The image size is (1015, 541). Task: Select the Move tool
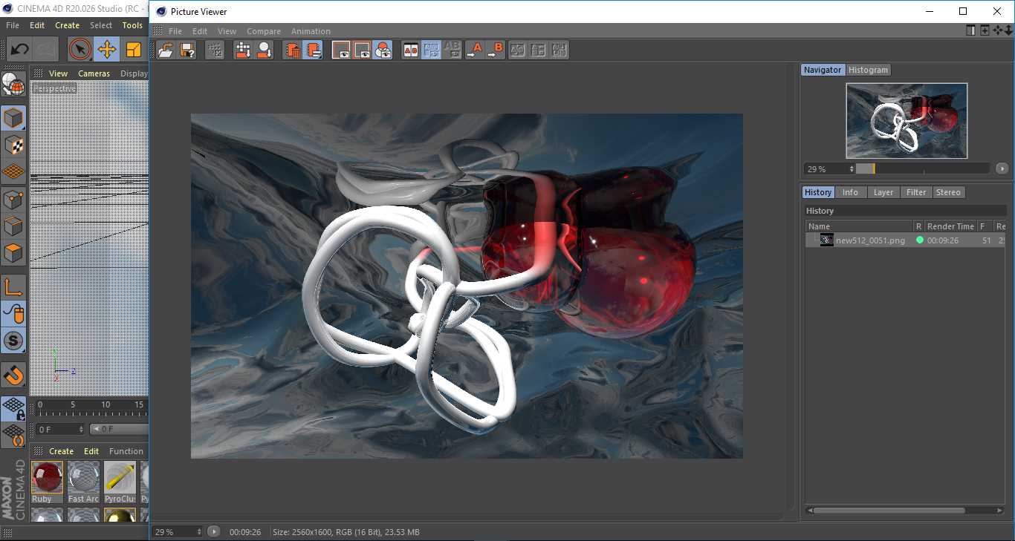pyautogui.click(x=106, y=50)
